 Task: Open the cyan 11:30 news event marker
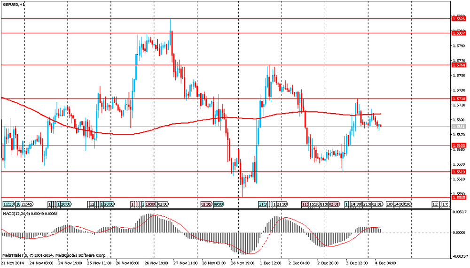pyautogui.click(x=8, y=205)
